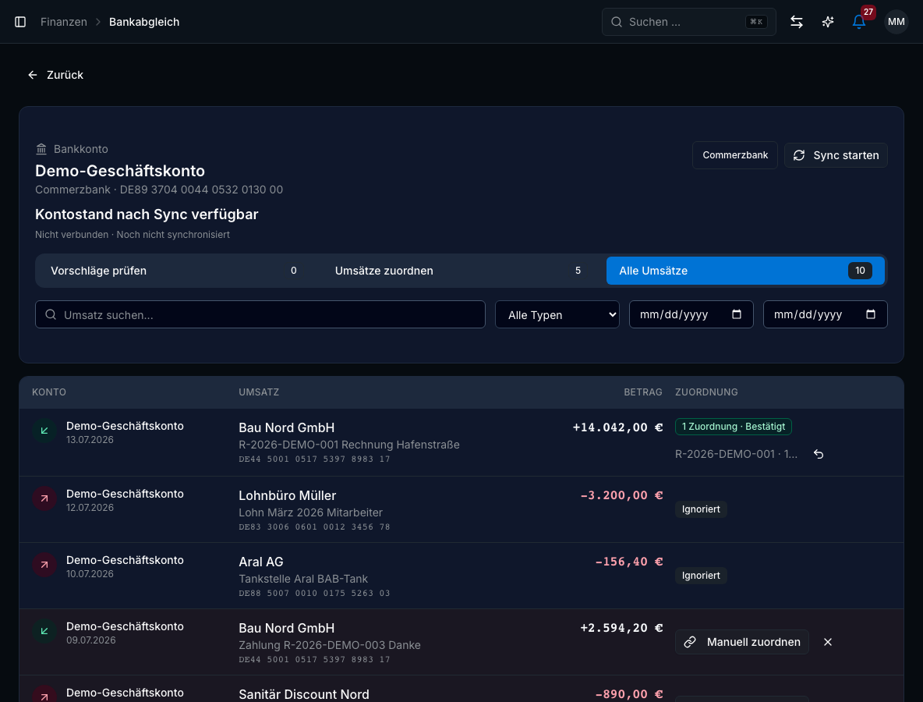Click the bank building icon beside Bankkonto
Viewport: 923px width, 702px height.
point(41,149)
